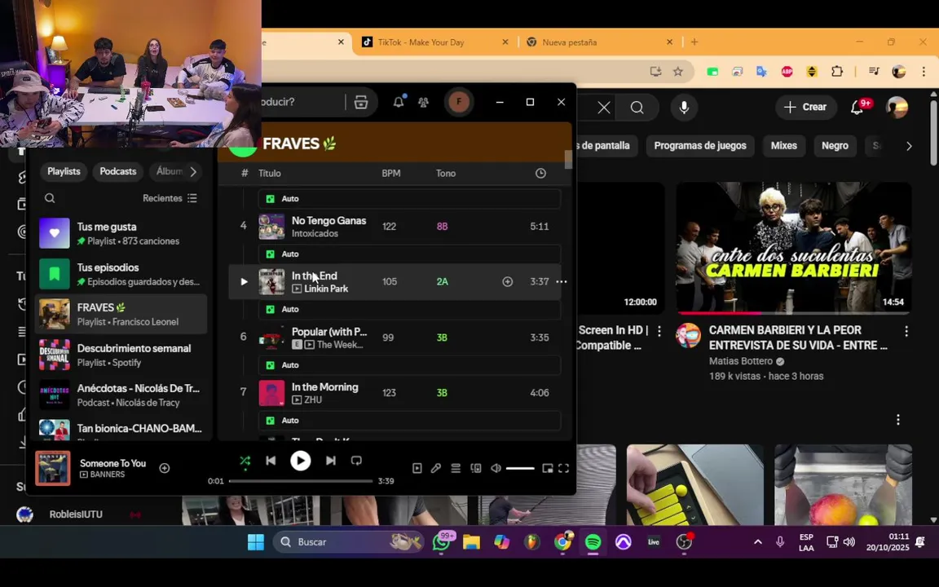Select Popular by The Weeknd track
This screenshot has height=587, width=939.
click(395, 338)
